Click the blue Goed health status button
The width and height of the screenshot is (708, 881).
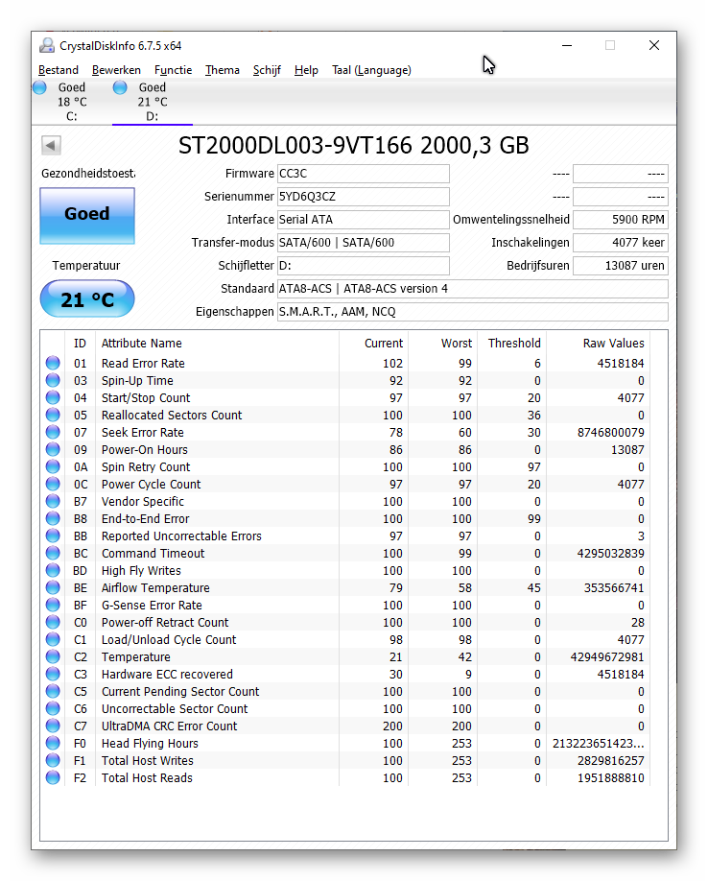pyautogui.click(x=87, y=215)
